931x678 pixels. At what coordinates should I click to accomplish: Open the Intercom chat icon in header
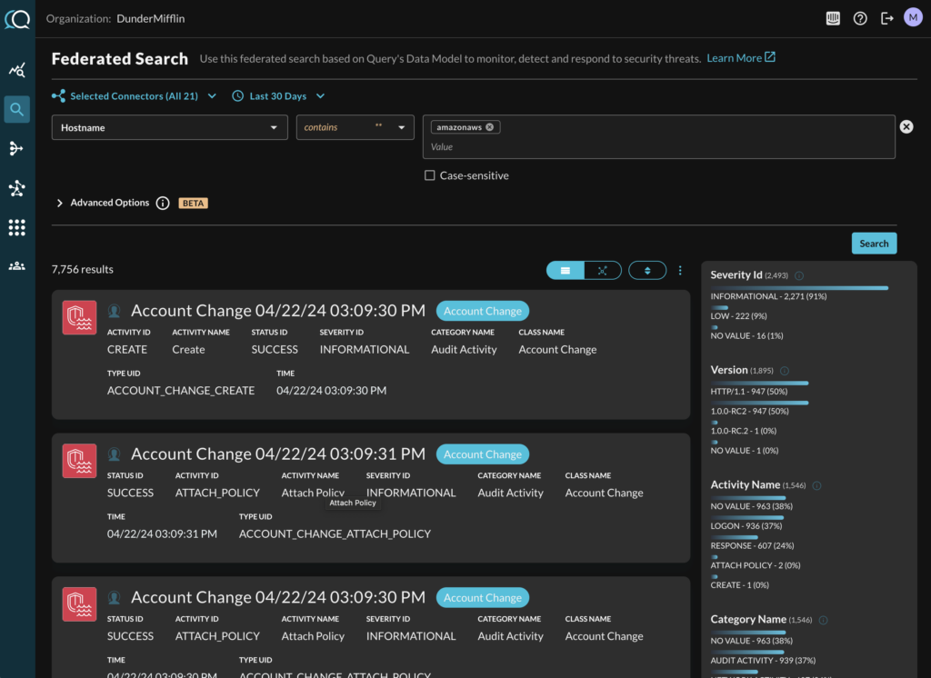coord(832,18)
